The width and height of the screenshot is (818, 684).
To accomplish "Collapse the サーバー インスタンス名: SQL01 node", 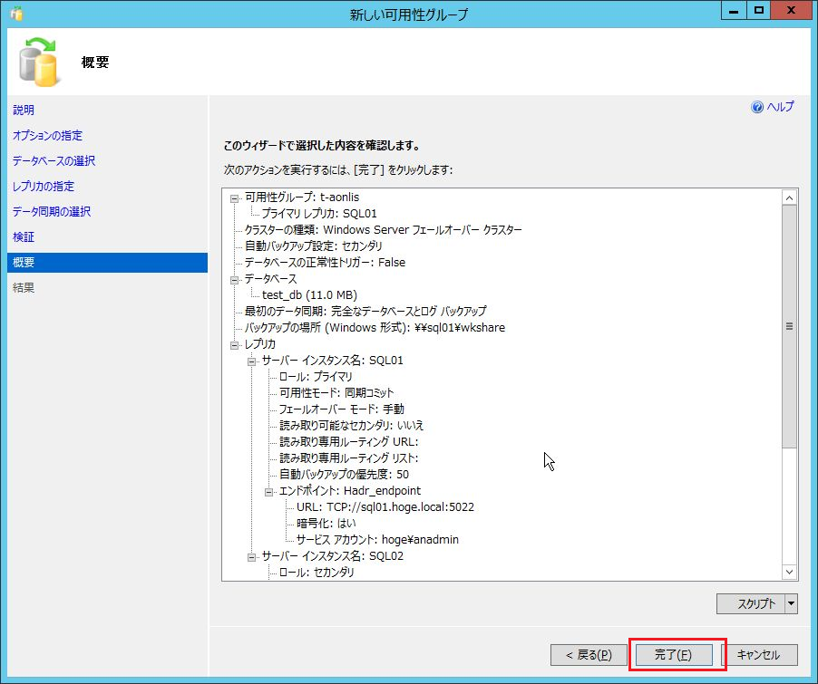I will 252,361.
